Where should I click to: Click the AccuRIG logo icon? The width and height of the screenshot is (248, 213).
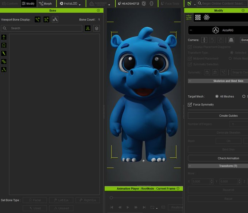[216, 30]
